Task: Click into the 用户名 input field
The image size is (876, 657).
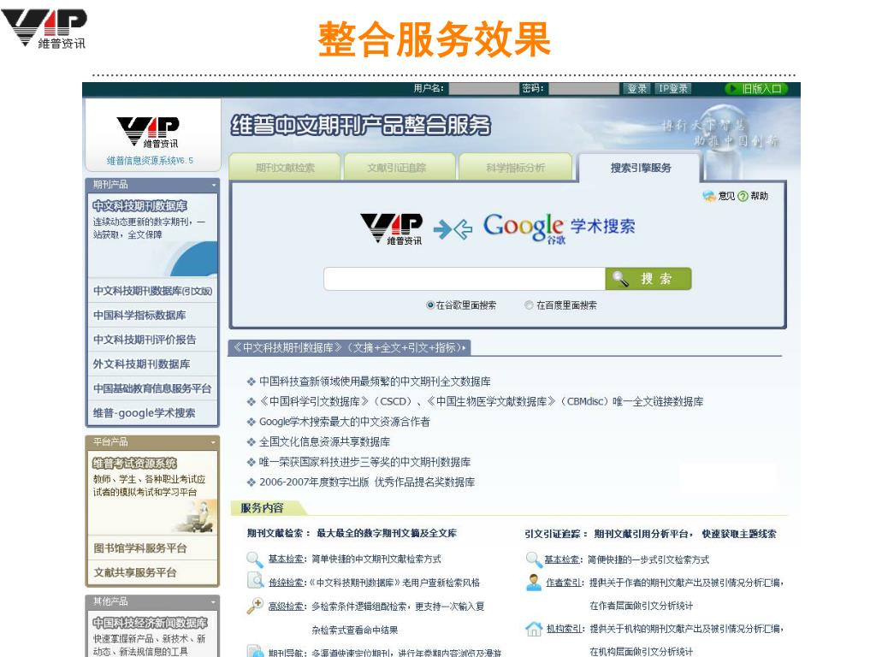Action: click(483, 89)
